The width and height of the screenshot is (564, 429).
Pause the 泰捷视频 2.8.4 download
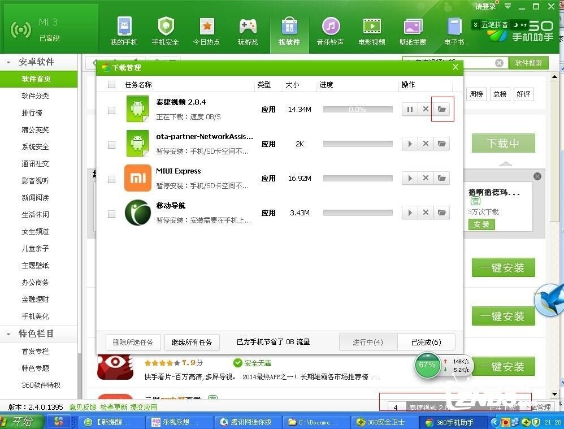pos(410,110)
